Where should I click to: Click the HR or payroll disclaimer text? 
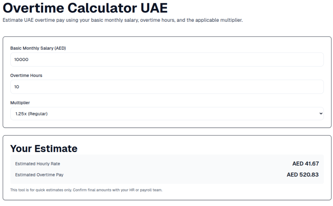pyautogui.click(x=86, y=190)
